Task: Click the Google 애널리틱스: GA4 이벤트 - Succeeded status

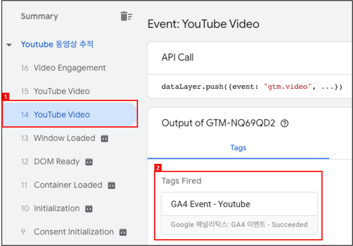Action: (239, 224)
